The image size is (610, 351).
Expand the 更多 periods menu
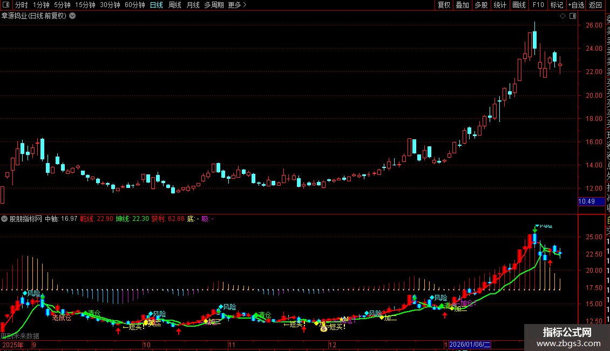tap(237, 5)
